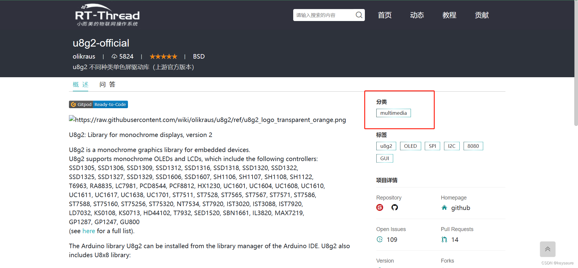Click the GUI tag
Screen dimensions: 578x268
tap(385, 158)
